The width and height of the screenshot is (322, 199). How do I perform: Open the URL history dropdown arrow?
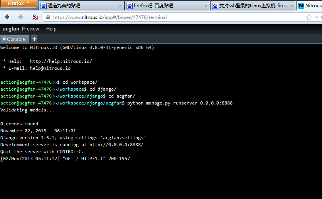(x=317, y=17)
